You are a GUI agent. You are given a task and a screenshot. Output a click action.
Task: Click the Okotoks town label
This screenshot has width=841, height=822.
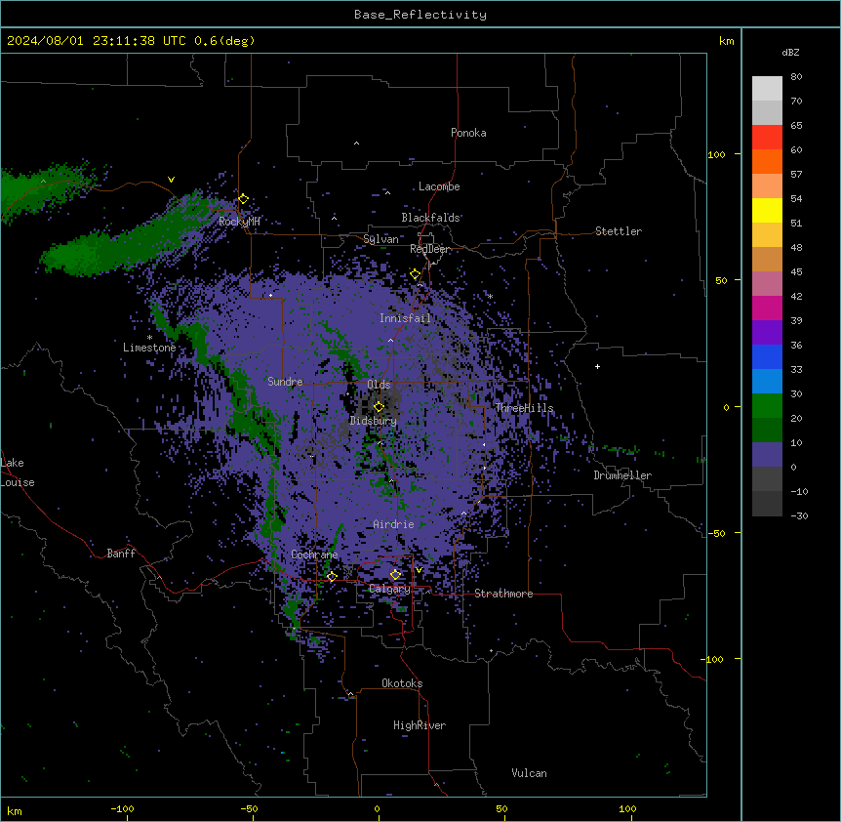click(402, 683)
